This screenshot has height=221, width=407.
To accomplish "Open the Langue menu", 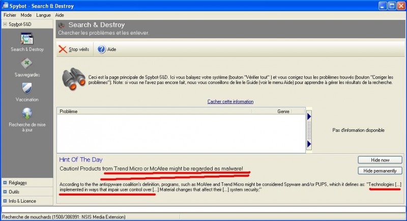I will point(43,15).
